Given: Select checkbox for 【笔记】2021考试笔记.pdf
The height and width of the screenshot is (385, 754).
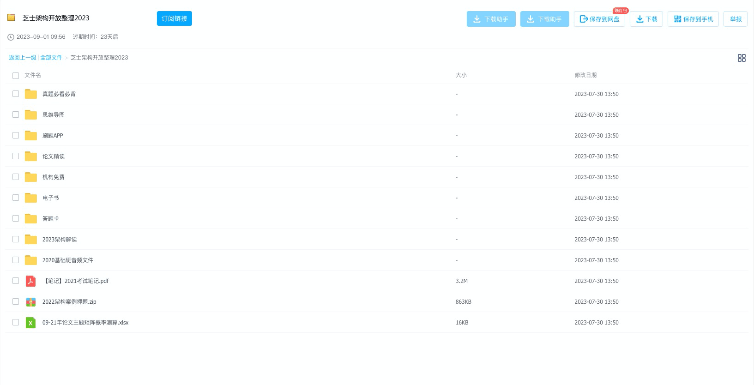Looking at the screenshot, I should click(x=16, y=281).
